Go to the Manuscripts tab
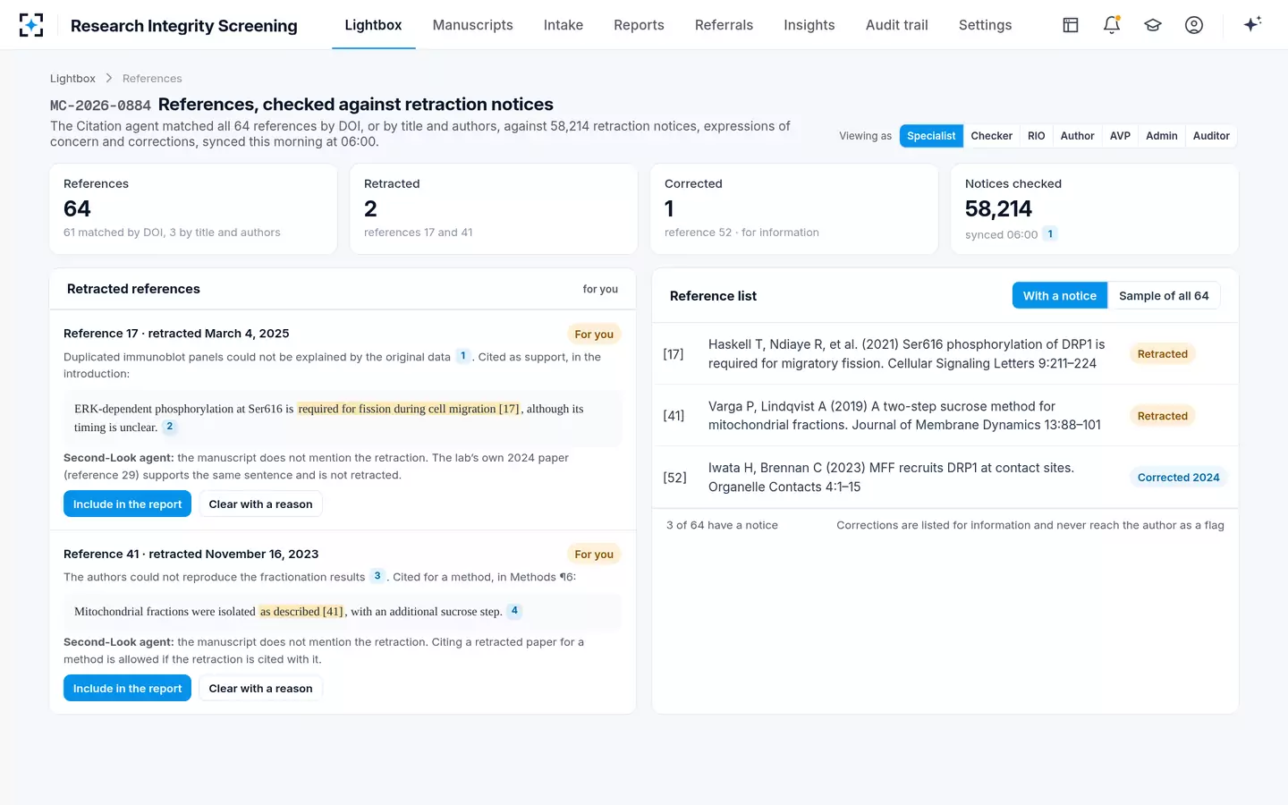1288x805 pixels. [472, 25]
